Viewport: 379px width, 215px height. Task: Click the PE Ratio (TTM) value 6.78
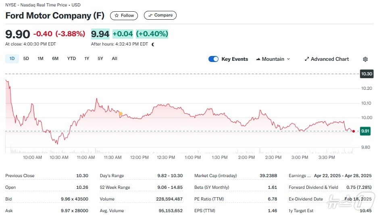[x=273, y=199]
